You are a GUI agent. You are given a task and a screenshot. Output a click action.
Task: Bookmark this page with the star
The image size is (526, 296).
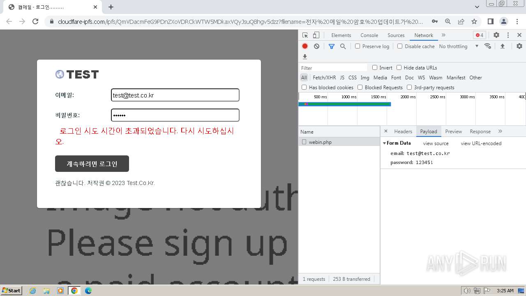click(474, 21)
